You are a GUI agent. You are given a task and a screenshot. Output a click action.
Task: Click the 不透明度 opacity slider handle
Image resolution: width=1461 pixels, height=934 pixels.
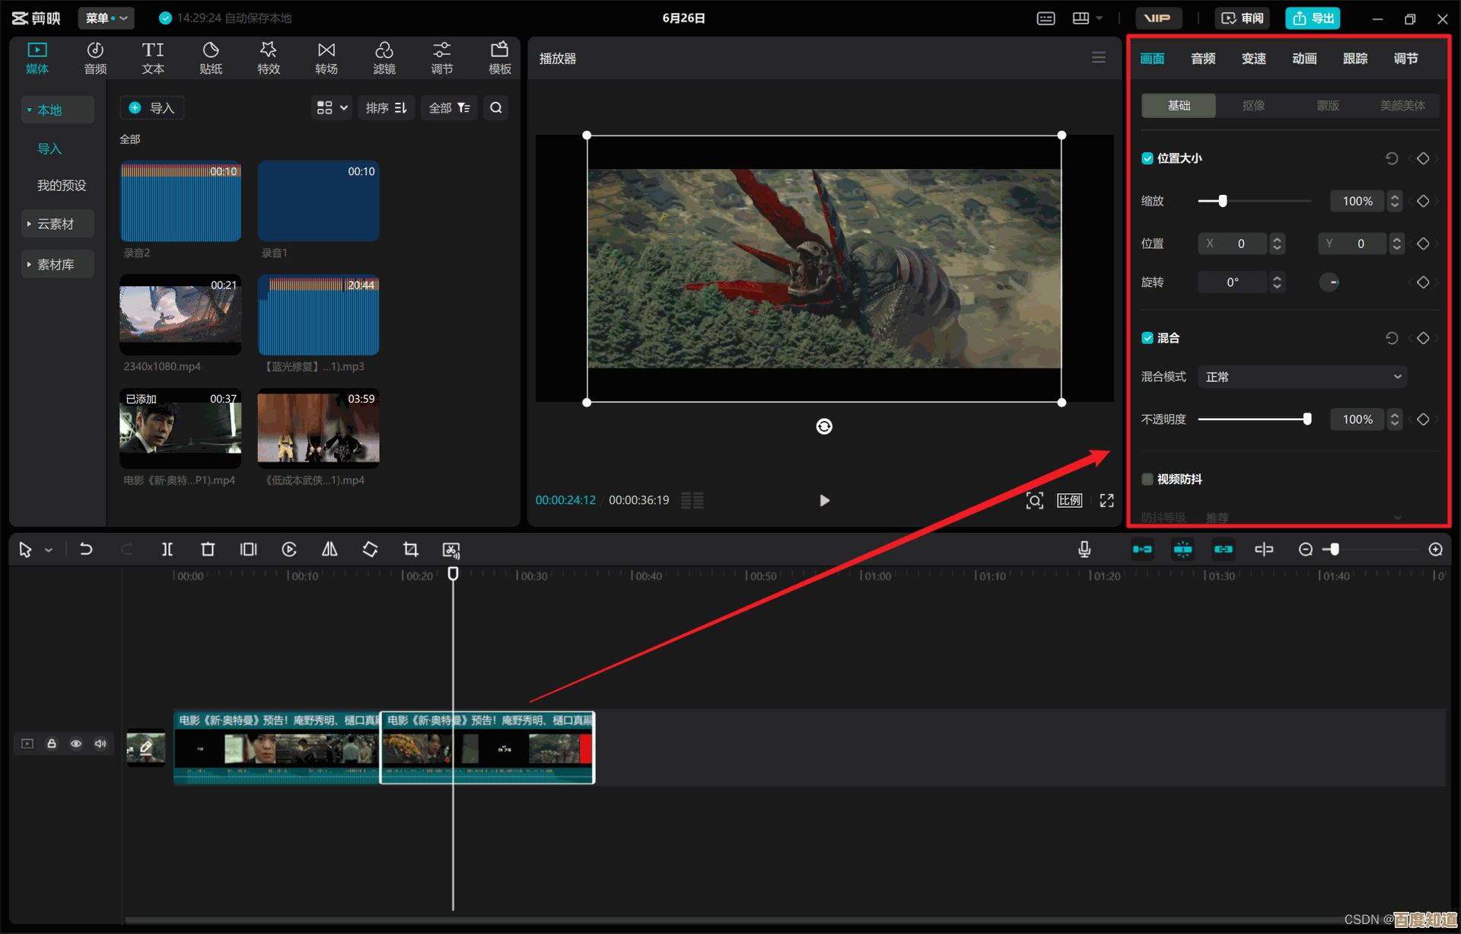(1307, 419)
